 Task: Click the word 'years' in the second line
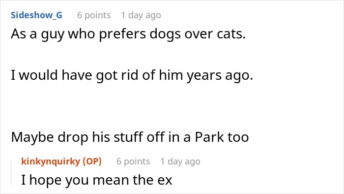(x=204, y=76)
